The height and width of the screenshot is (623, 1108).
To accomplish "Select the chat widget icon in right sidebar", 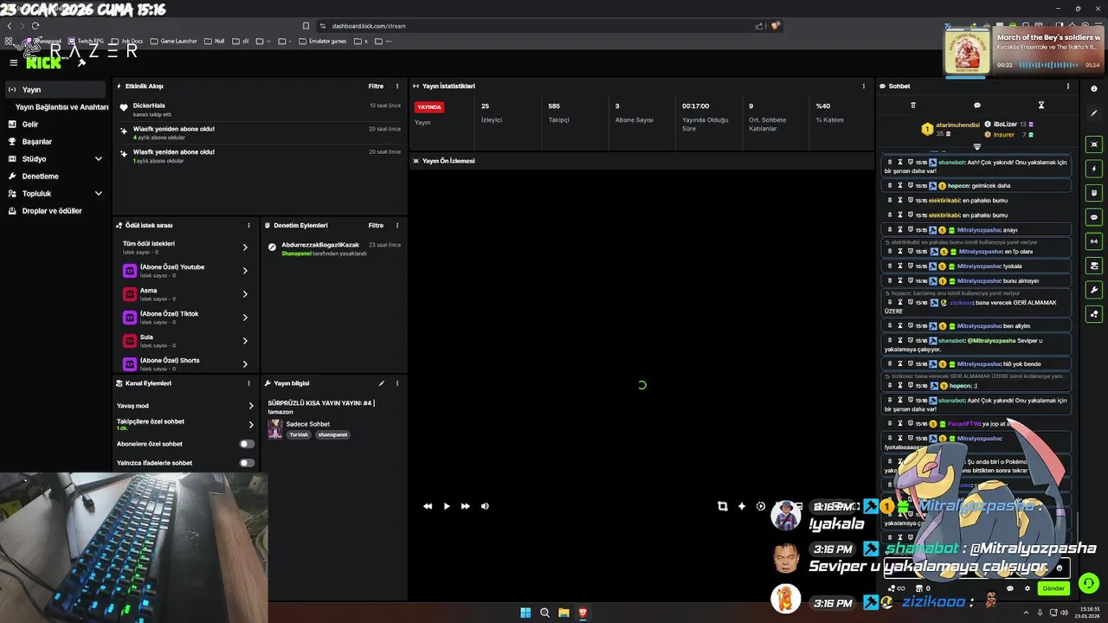I will pyautogui.click(x=1094, y=217).
